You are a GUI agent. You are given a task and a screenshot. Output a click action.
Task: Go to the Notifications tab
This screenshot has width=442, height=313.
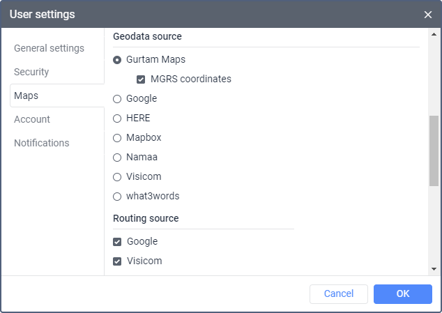tap(42, 143)
